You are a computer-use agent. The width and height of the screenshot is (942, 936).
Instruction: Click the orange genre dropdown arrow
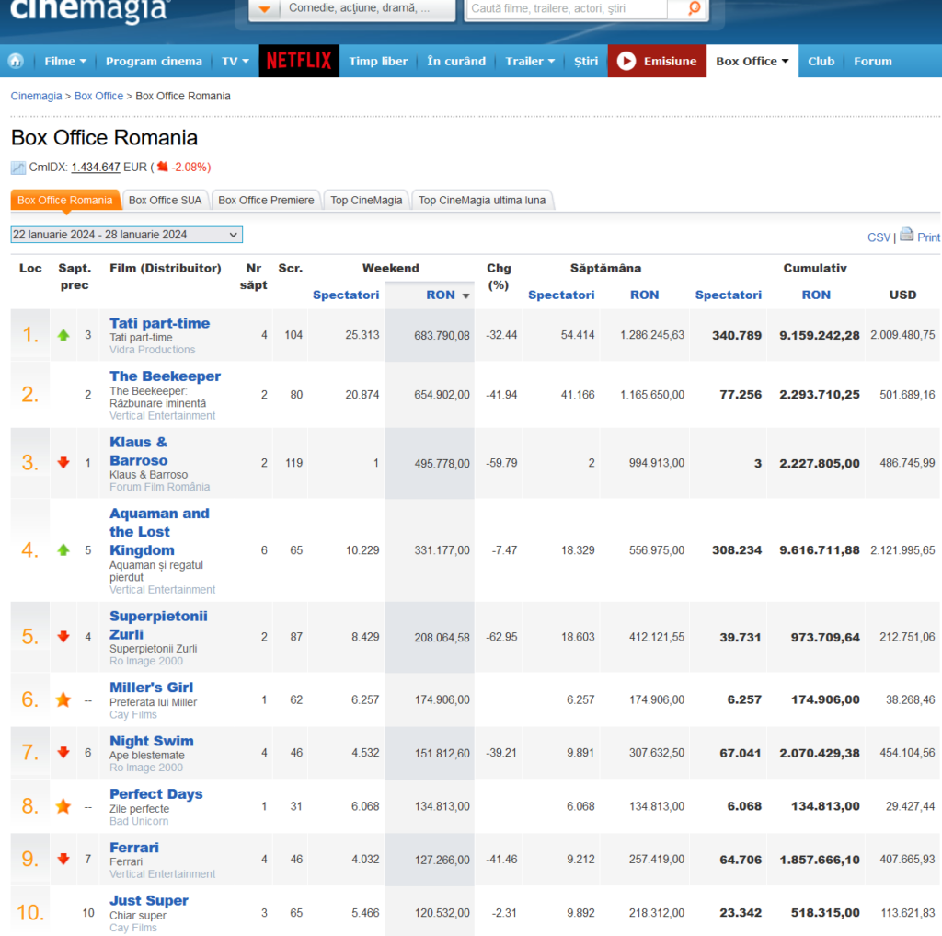point(264,8)
